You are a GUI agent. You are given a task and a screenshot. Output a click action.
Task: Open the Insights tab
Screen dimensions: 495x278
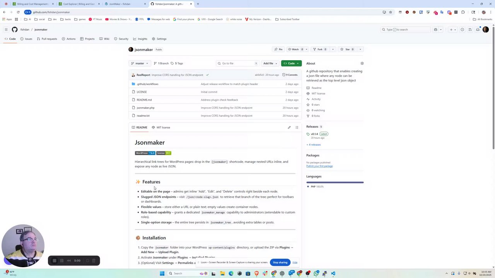(x=140, y=39)
